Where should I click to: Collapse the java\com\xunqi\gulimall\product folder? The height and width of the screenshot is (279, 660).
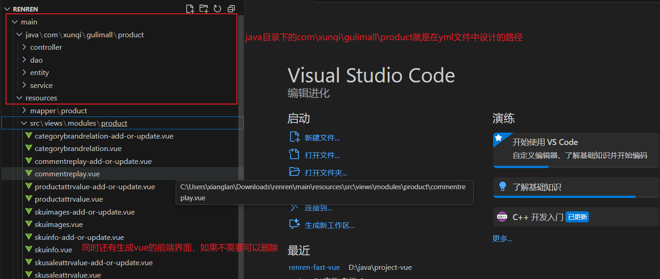pyautogui.click(x=19, y=35)
